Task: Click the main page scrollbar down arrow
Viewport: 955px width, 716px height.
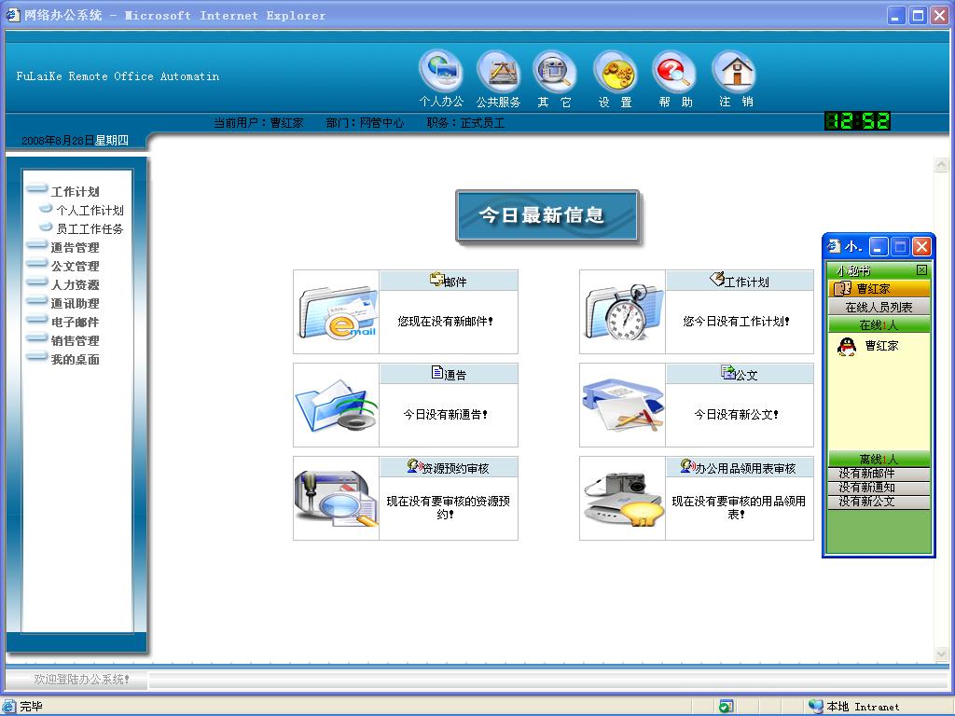Action: tap(941, 654)
